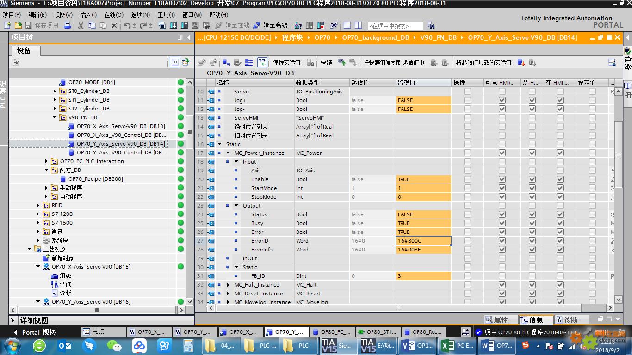Expand the ST0_Cylinder_DB folder

point(55,91)
